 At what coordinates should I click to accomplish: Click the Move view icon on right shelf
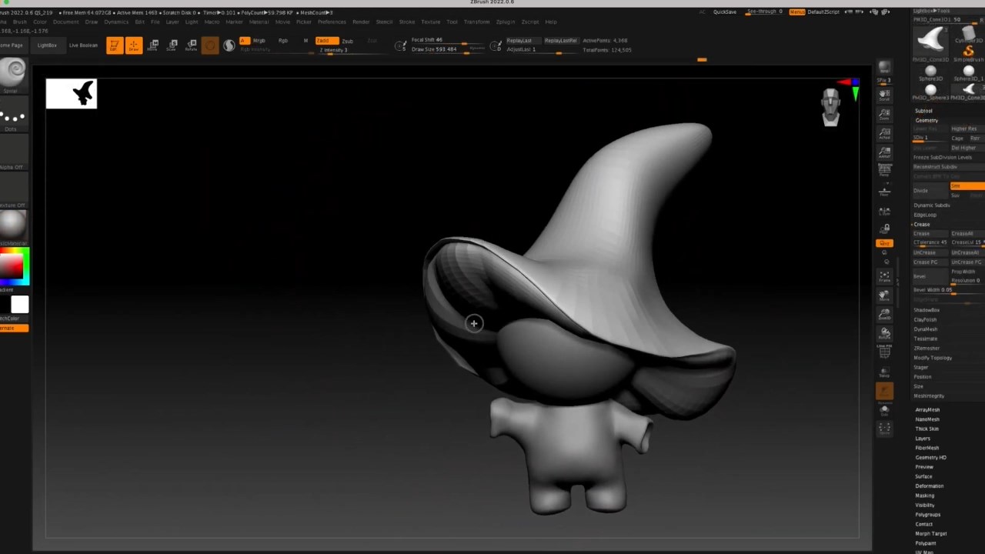click(884, 295)
